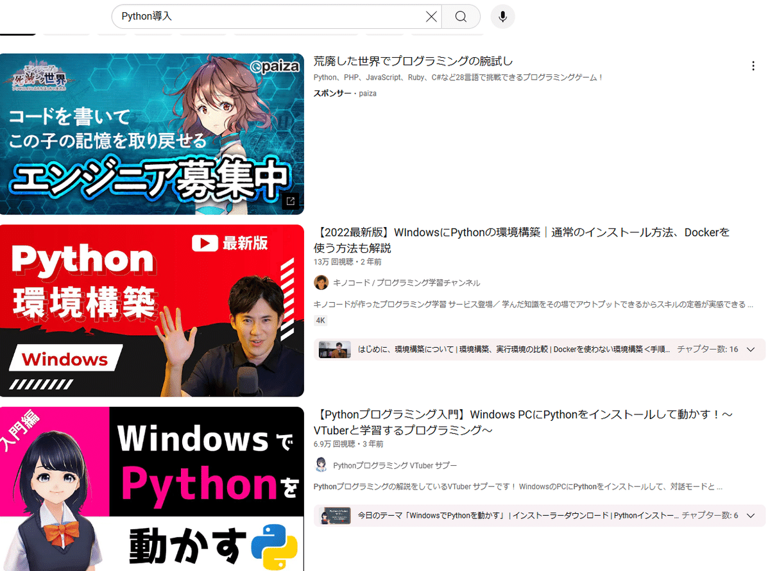Click the magnifying glass search button

pyautogui.click(x=461, y=17)
